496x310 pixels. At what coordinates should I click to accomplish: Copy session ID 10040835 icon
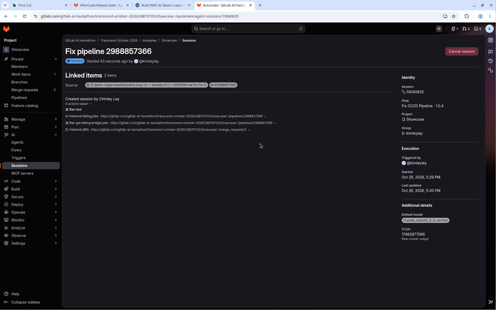click(404, 92)
